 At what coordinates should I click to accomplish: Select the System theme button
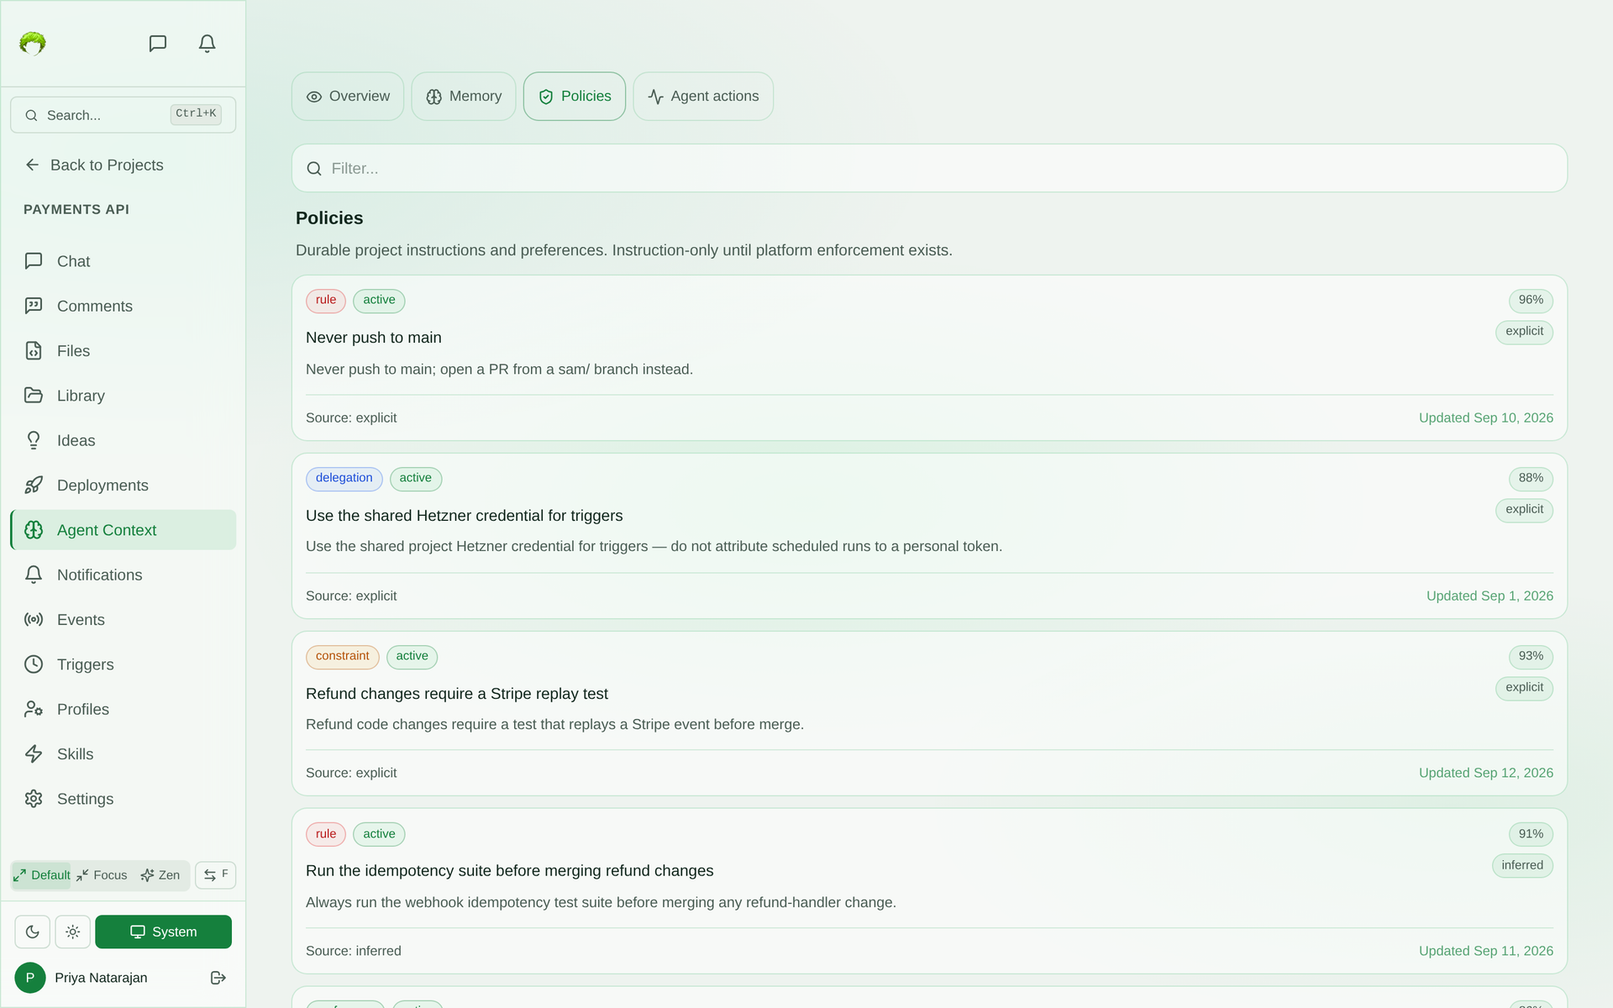164,932
